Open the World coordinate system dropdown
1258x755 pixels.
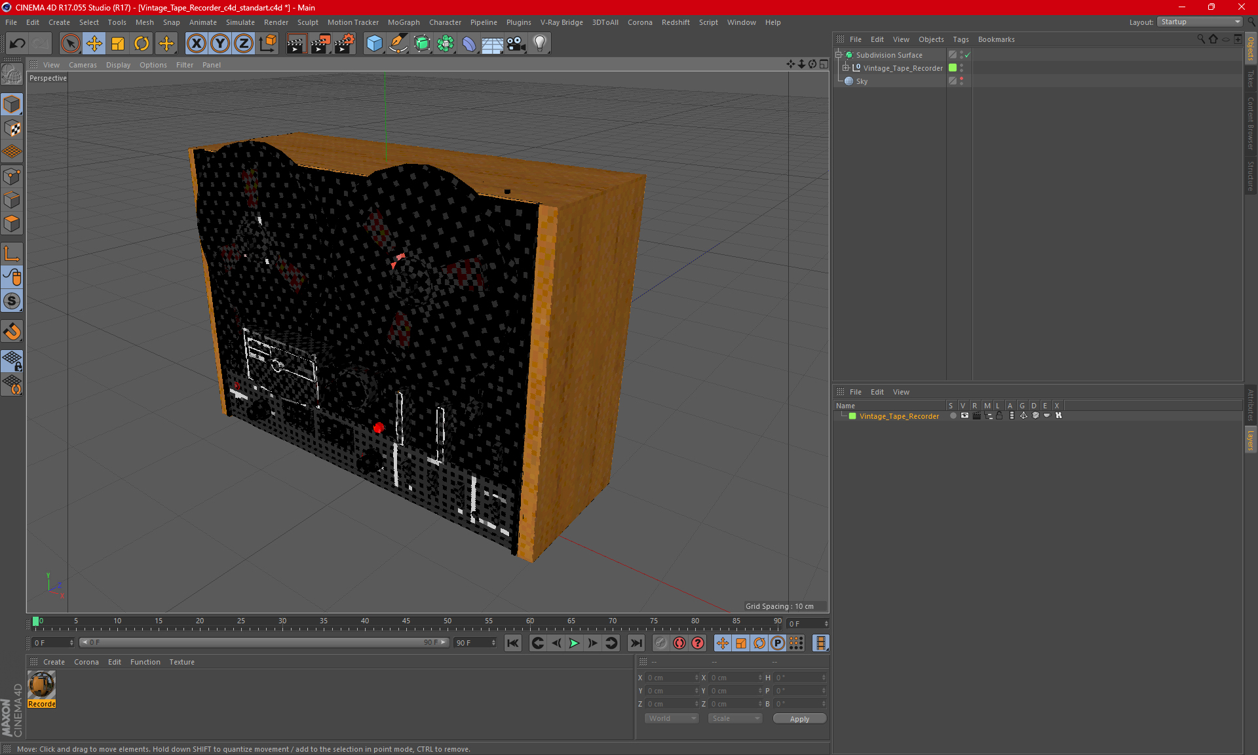pos(672,719)
